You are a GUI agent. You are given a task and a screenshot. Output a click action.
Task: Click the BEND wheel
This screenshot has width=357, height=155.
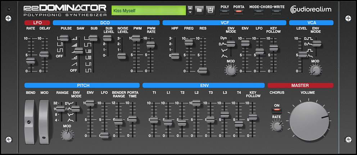point(30,121)
